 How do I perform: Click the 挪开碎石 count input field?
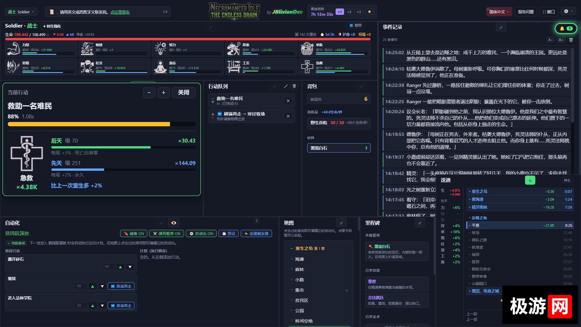click(x=109, y=267)
